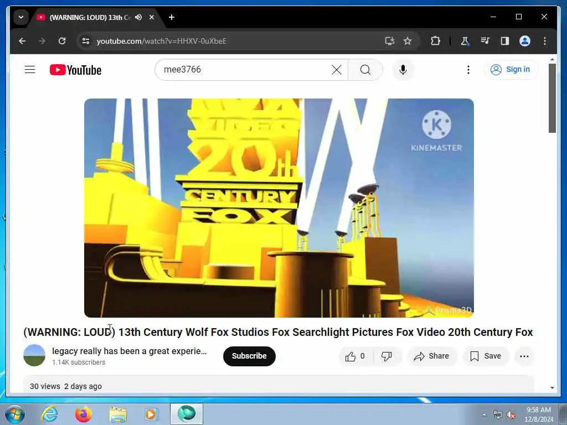Click the page scrollbar thumb
Viewport: 567px width, 425px height.
(552, 98)
